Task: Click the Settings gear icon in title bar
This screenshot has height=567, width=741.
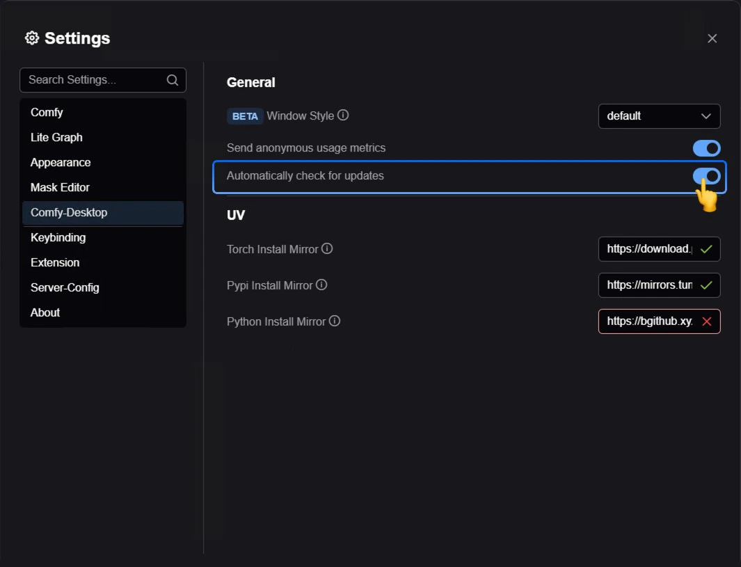Action: [32, 38]
